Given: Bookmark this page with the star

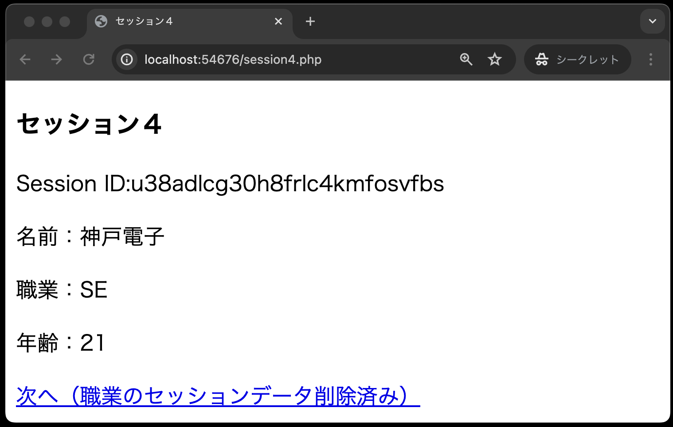Looking at the screenshot, I should [494, 59].
